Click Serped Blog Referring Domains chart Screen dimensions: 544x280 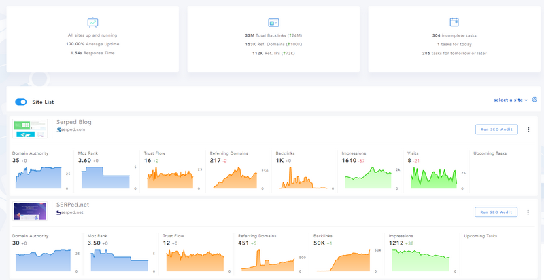235,178
